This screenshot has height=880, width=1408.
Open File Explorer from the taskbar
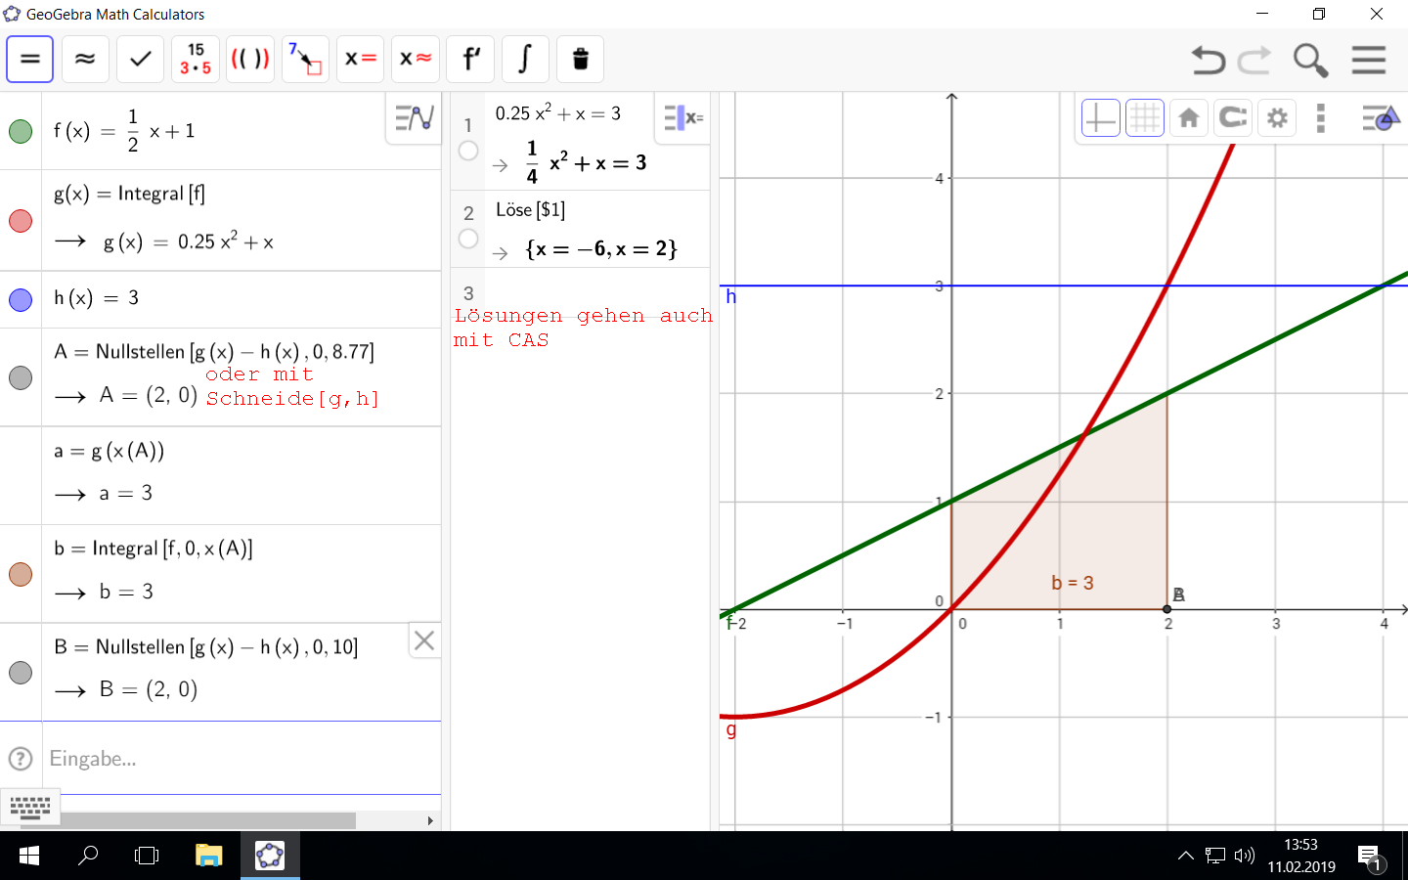click(208, 856)
